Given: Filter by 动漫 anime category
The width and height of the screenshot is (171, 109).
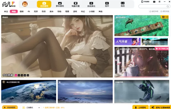Looking at the screenshot, I should [x=44, y=12].
